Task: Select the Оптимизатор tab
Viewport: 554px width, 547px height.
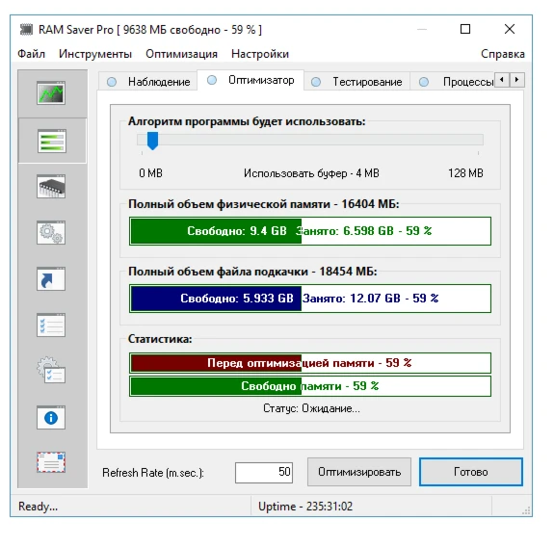Action: (251, 80)
